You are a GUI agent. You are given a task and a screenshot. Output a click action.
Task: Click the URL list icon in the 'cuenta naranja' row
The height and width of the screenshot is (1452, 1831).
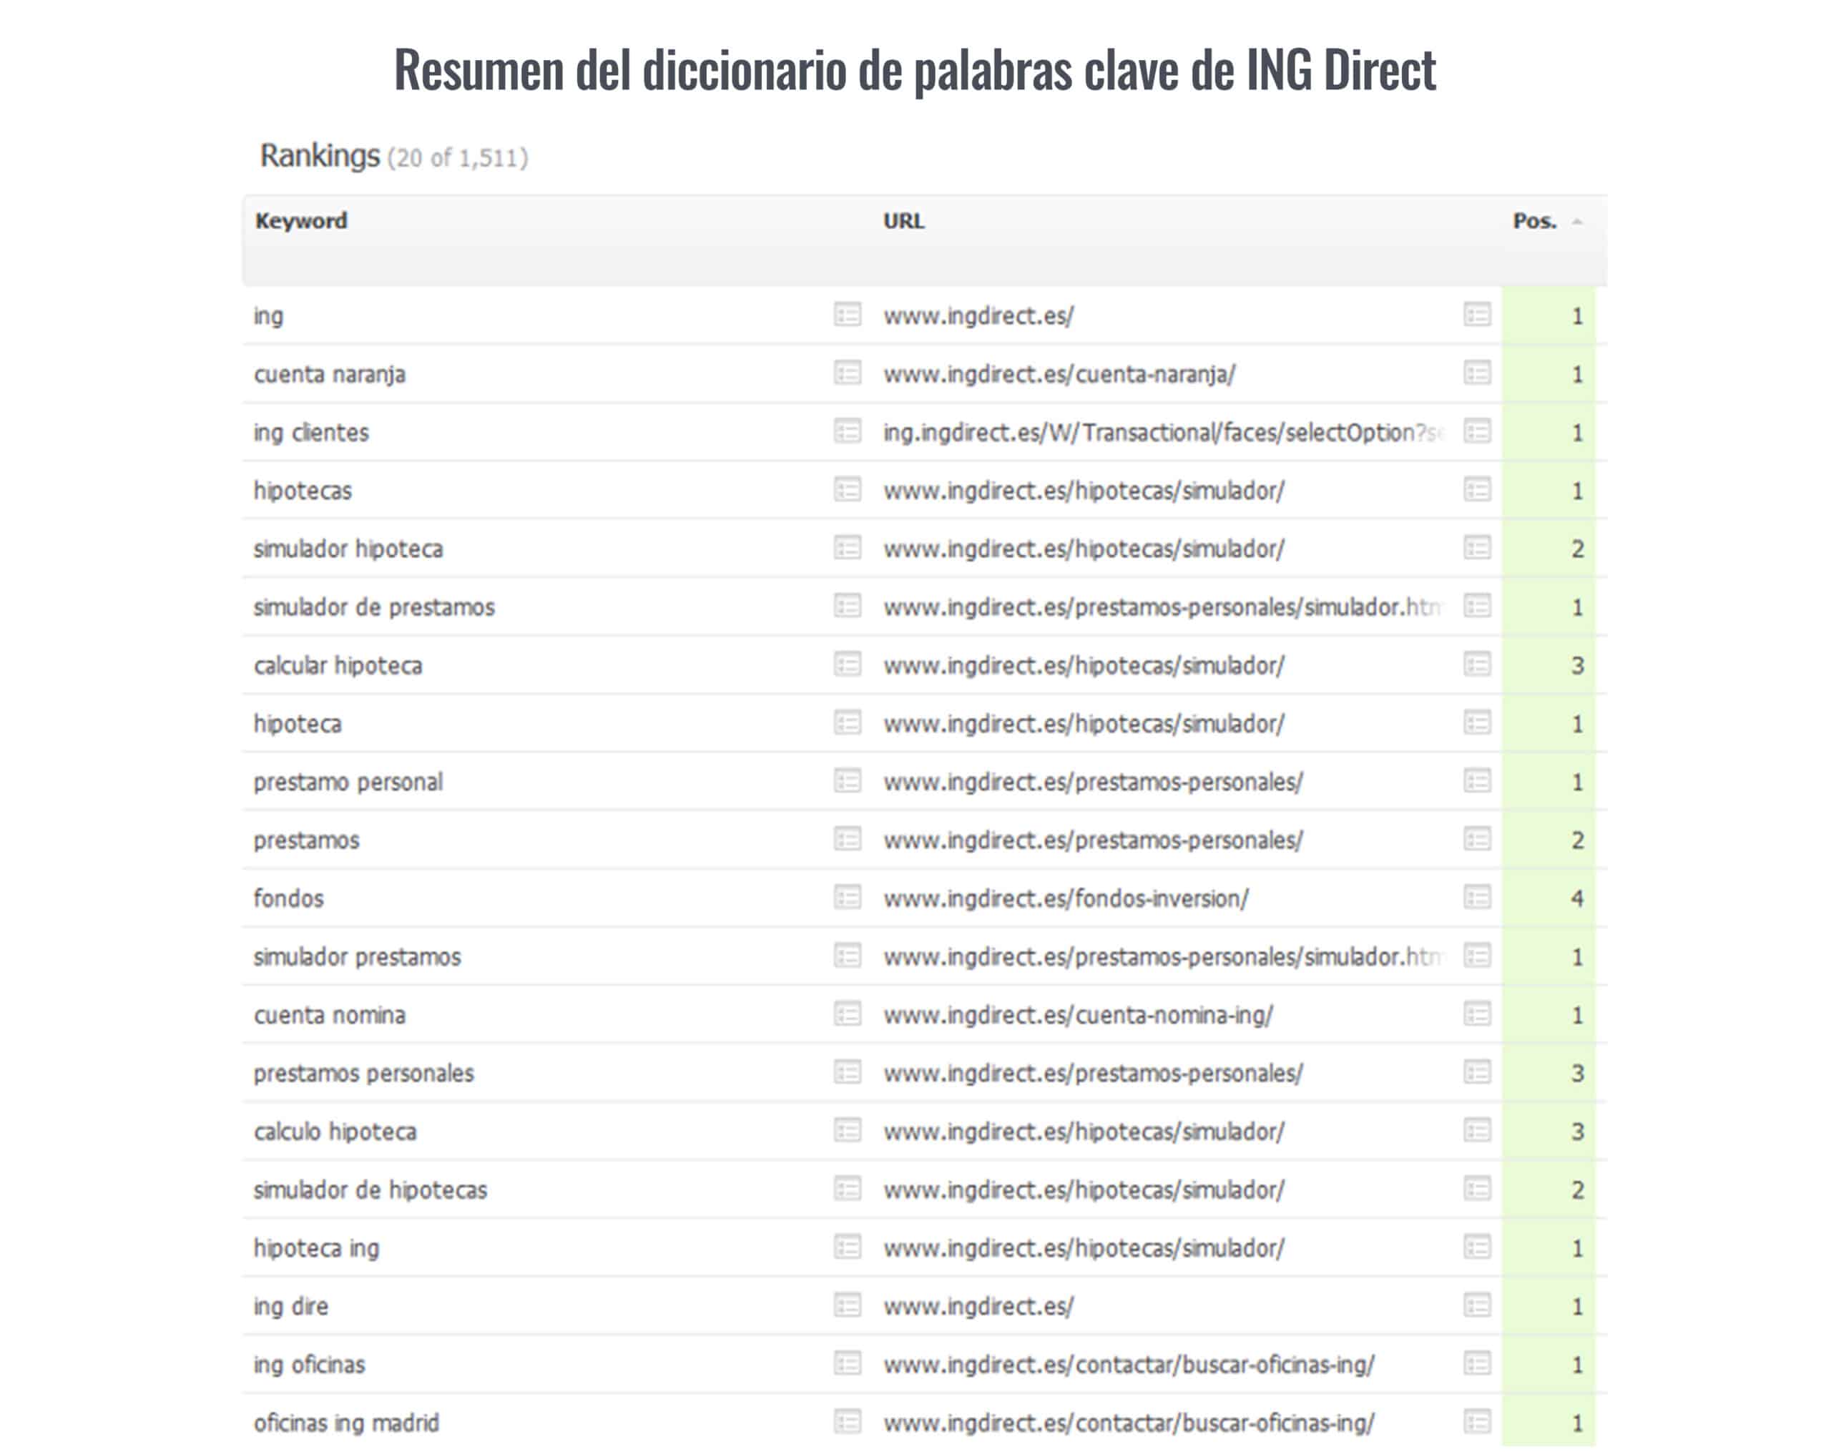(1477, 373)
